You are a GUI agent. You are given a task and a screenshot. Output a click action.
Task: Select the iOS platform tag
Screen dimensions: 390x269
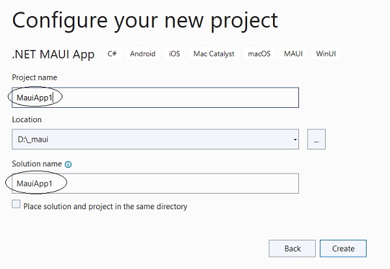pyautogui.click(x=174, y=54)
